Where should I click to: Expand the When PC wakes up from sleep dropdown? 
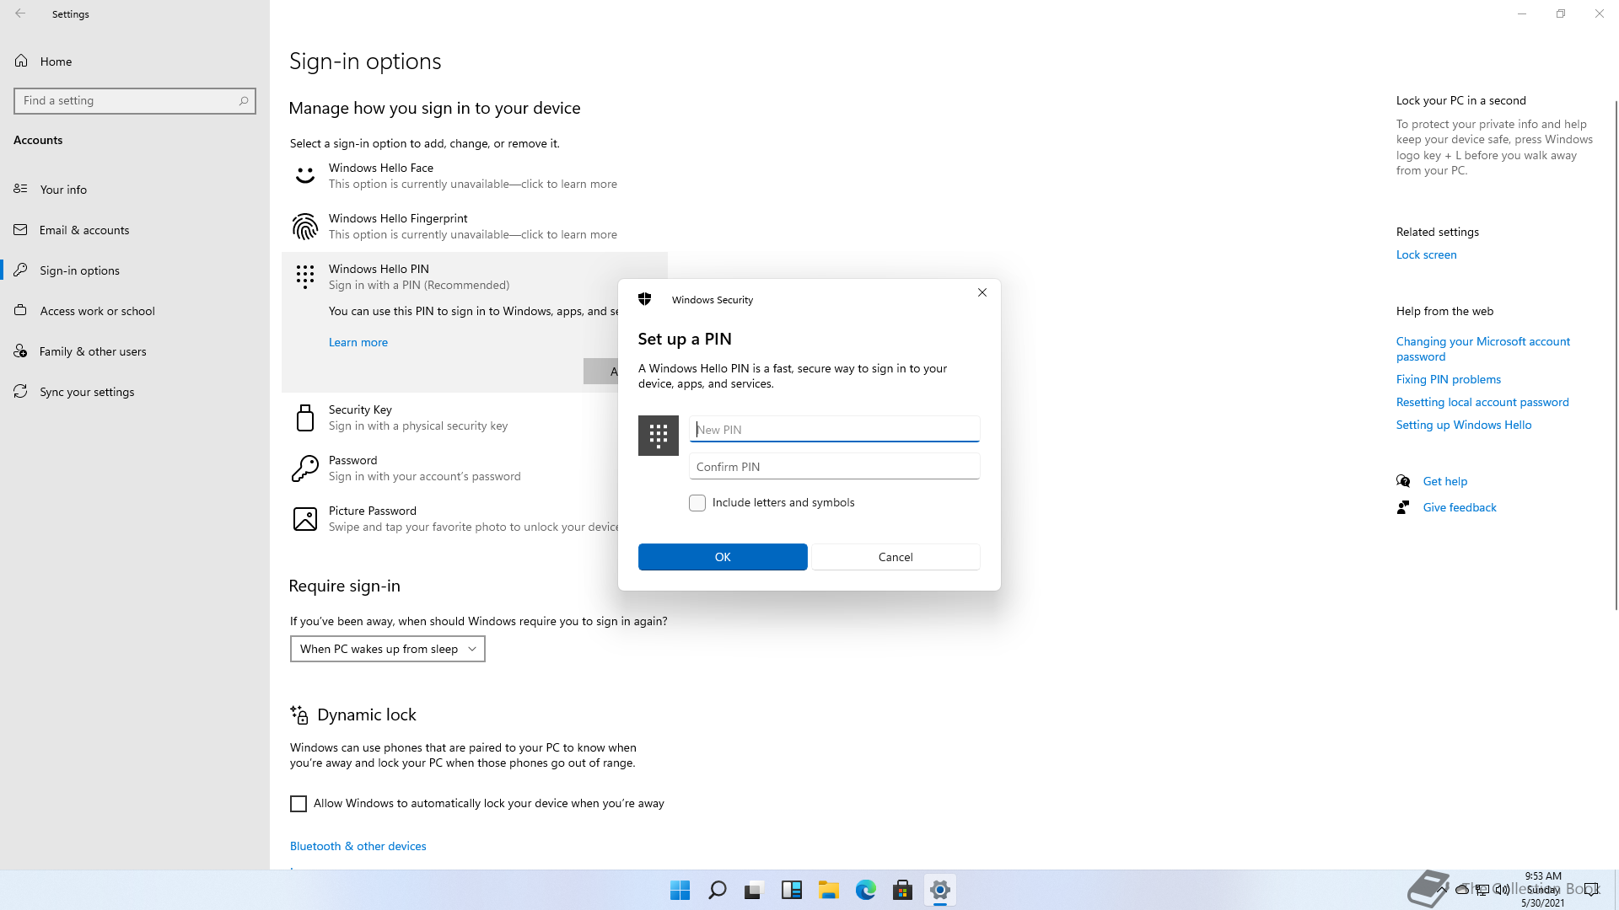point(388,649)
